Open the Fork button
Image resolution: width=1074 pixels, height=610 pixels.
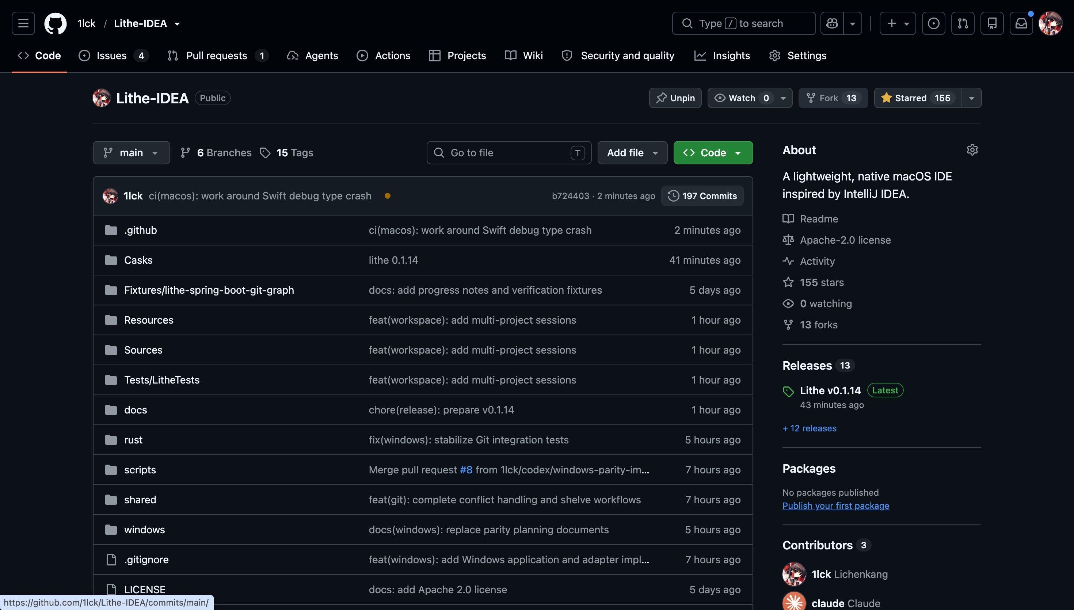833,98
